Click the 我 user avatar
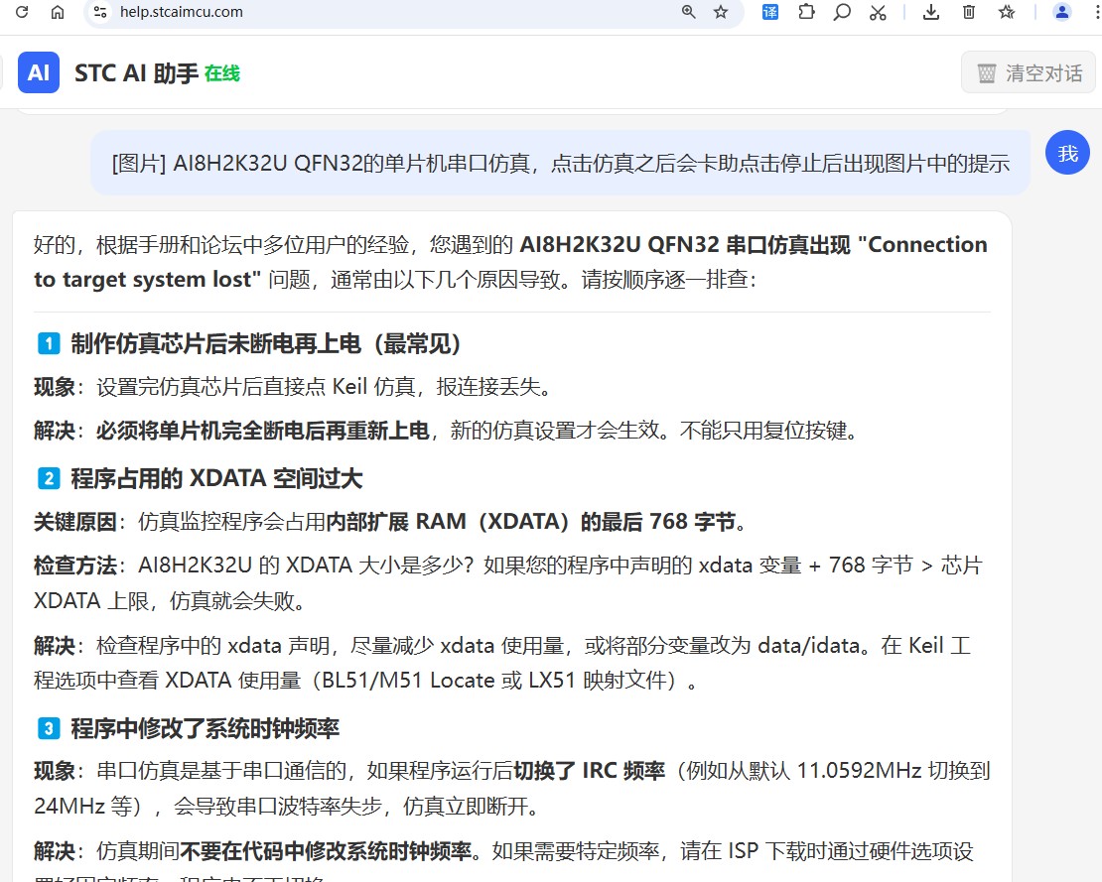Screen dimensions: 1102x882 [1067, 153]
